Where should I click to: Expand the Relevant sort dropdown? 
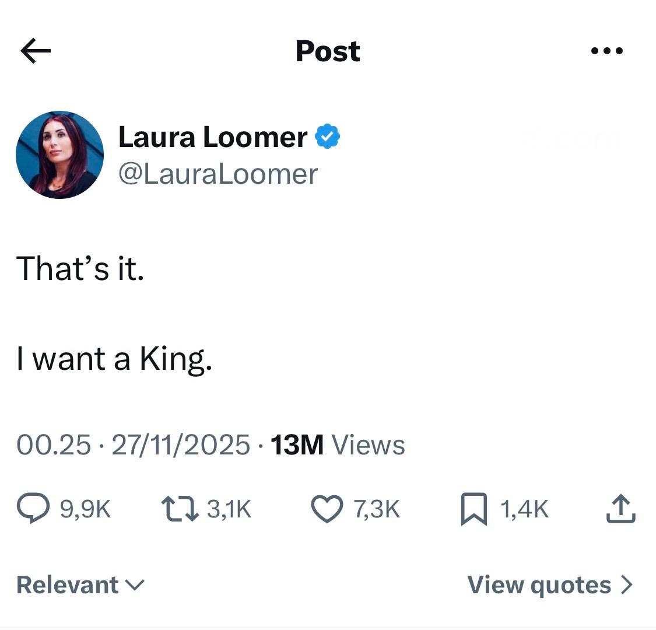[x=80, y=584]
